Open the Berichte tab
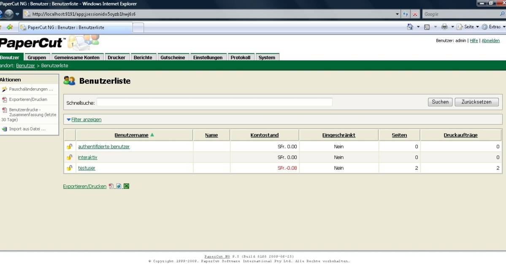This screenshot has width=506, height=266. (143, 57)
